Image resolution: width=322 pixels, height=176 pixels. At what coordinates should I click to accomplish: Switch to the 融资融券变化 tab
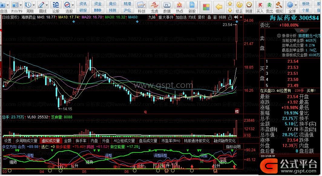coord(225,141)
